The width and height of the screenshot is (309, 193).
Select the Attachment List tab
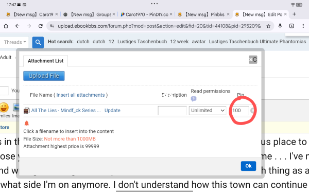tap(45, 61)
